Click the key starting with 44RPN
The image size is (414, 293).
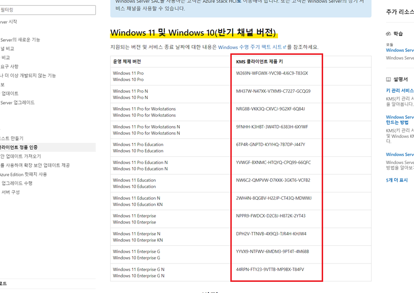270,269
